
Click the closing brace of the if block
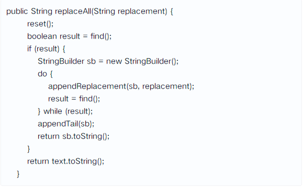point(29,149)
